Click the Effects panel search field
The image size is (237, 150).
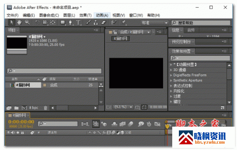click(x=200, y=58)
